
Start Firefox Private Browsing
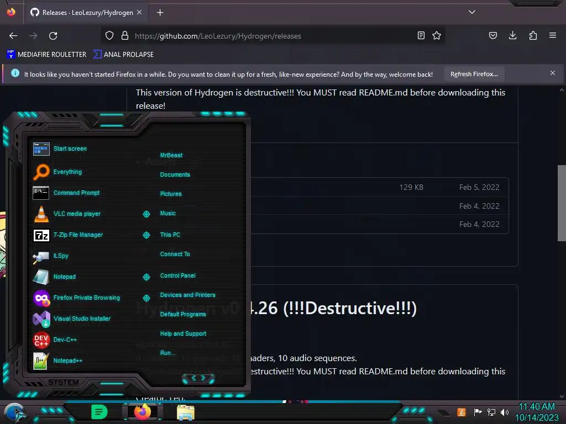point(76,298)
